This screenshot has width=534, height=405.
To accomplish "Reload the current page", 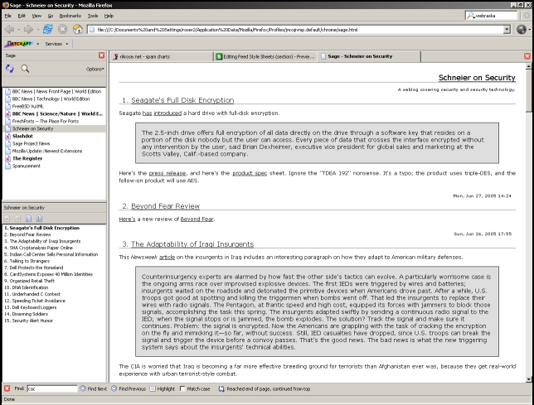I will [x=48, y=29].
